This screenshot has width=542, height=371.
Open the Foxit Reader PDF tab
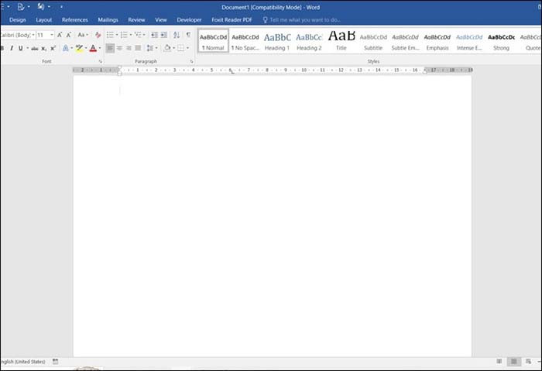[x=232, y=20]
